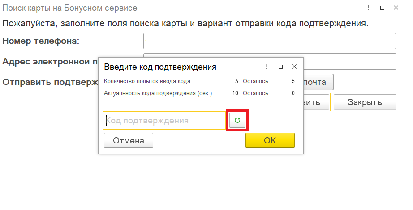Maximize the card search window
413x210 pixels.
pos(382,8)
